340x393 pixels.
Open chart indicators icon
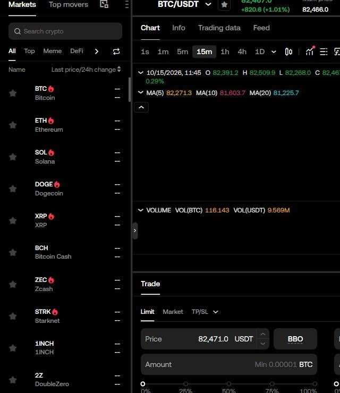pyautogui.click(x=310, y=51)
